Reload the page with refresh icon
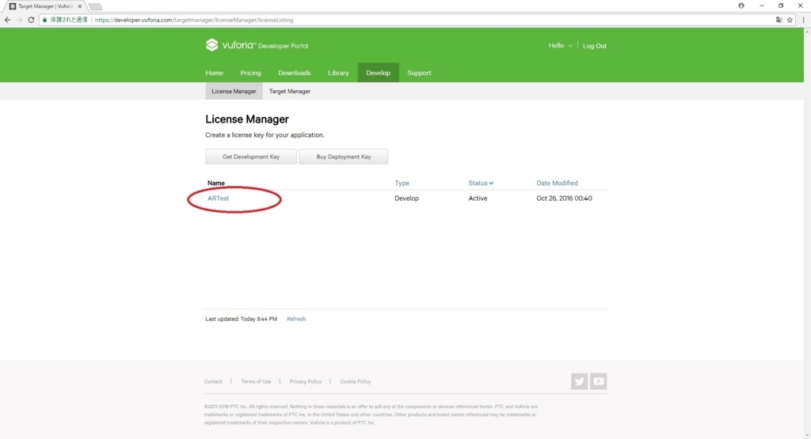 tap(31, 20)
